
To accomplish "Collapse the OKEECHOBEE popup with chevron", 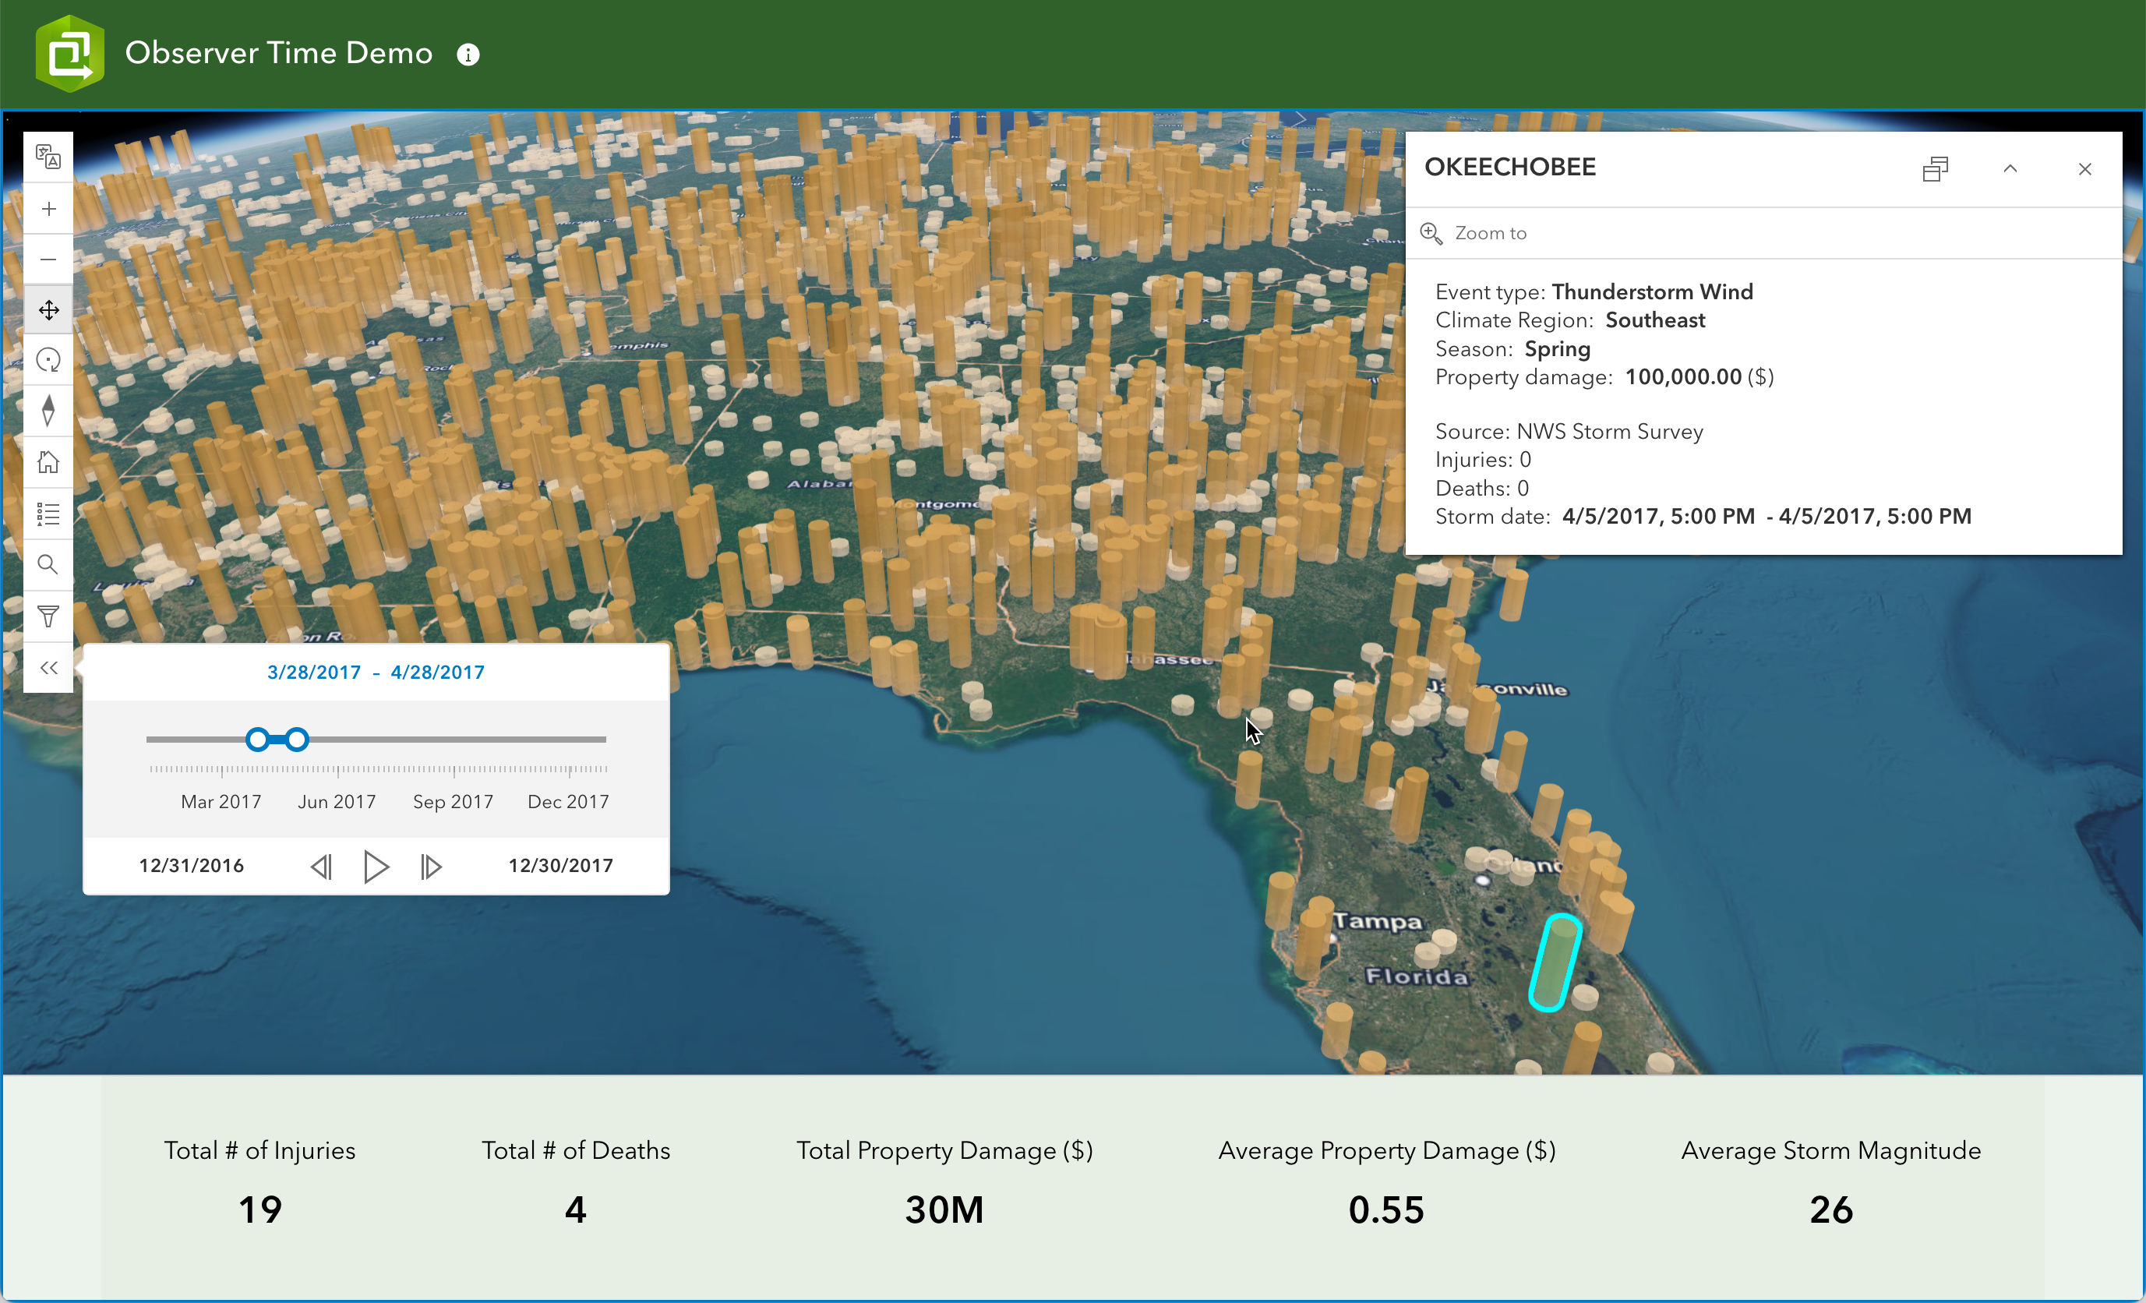I will point(2010,169).
